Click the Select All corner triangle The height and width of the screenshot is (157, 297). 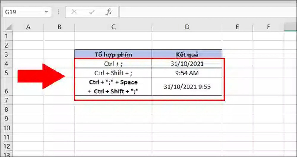coord(8,27)
